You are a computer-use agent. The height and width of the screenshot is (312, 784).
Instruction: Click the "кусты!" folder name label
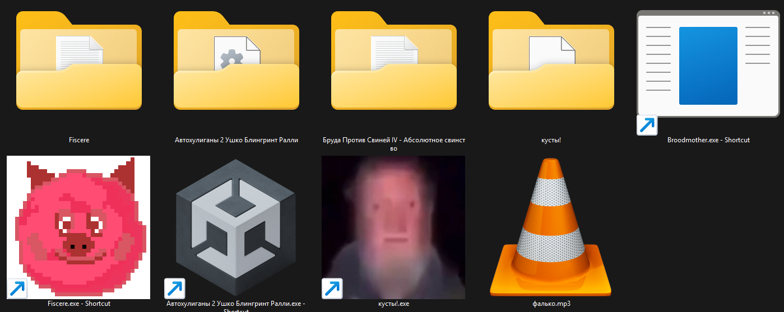click(x=551, y=140)
